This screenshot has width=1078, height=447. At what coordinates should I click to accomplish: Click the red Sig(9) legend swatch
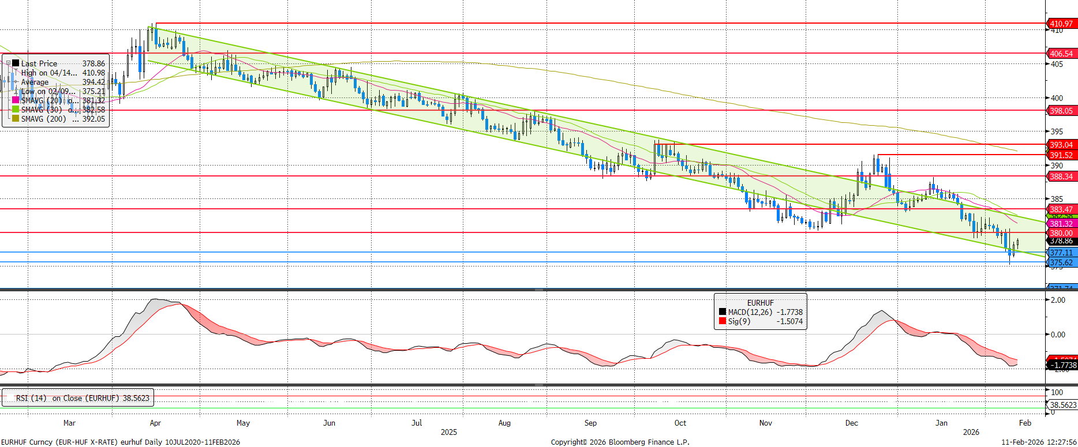723,321
